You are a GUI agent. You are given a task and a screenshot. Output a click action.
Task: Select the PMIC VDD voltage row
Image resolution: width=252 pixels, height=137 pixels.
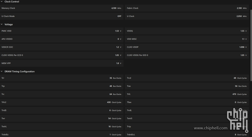tap(62, 31)
